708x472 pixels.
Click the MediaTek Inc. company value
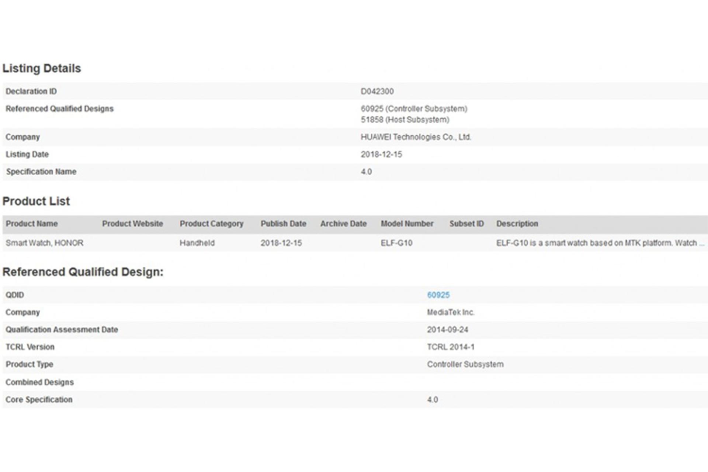pyautogui.click(x=451, y=312)
